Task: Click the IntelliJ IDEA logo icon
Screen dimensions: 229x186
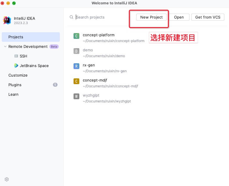Action: [x=7, y=20]
